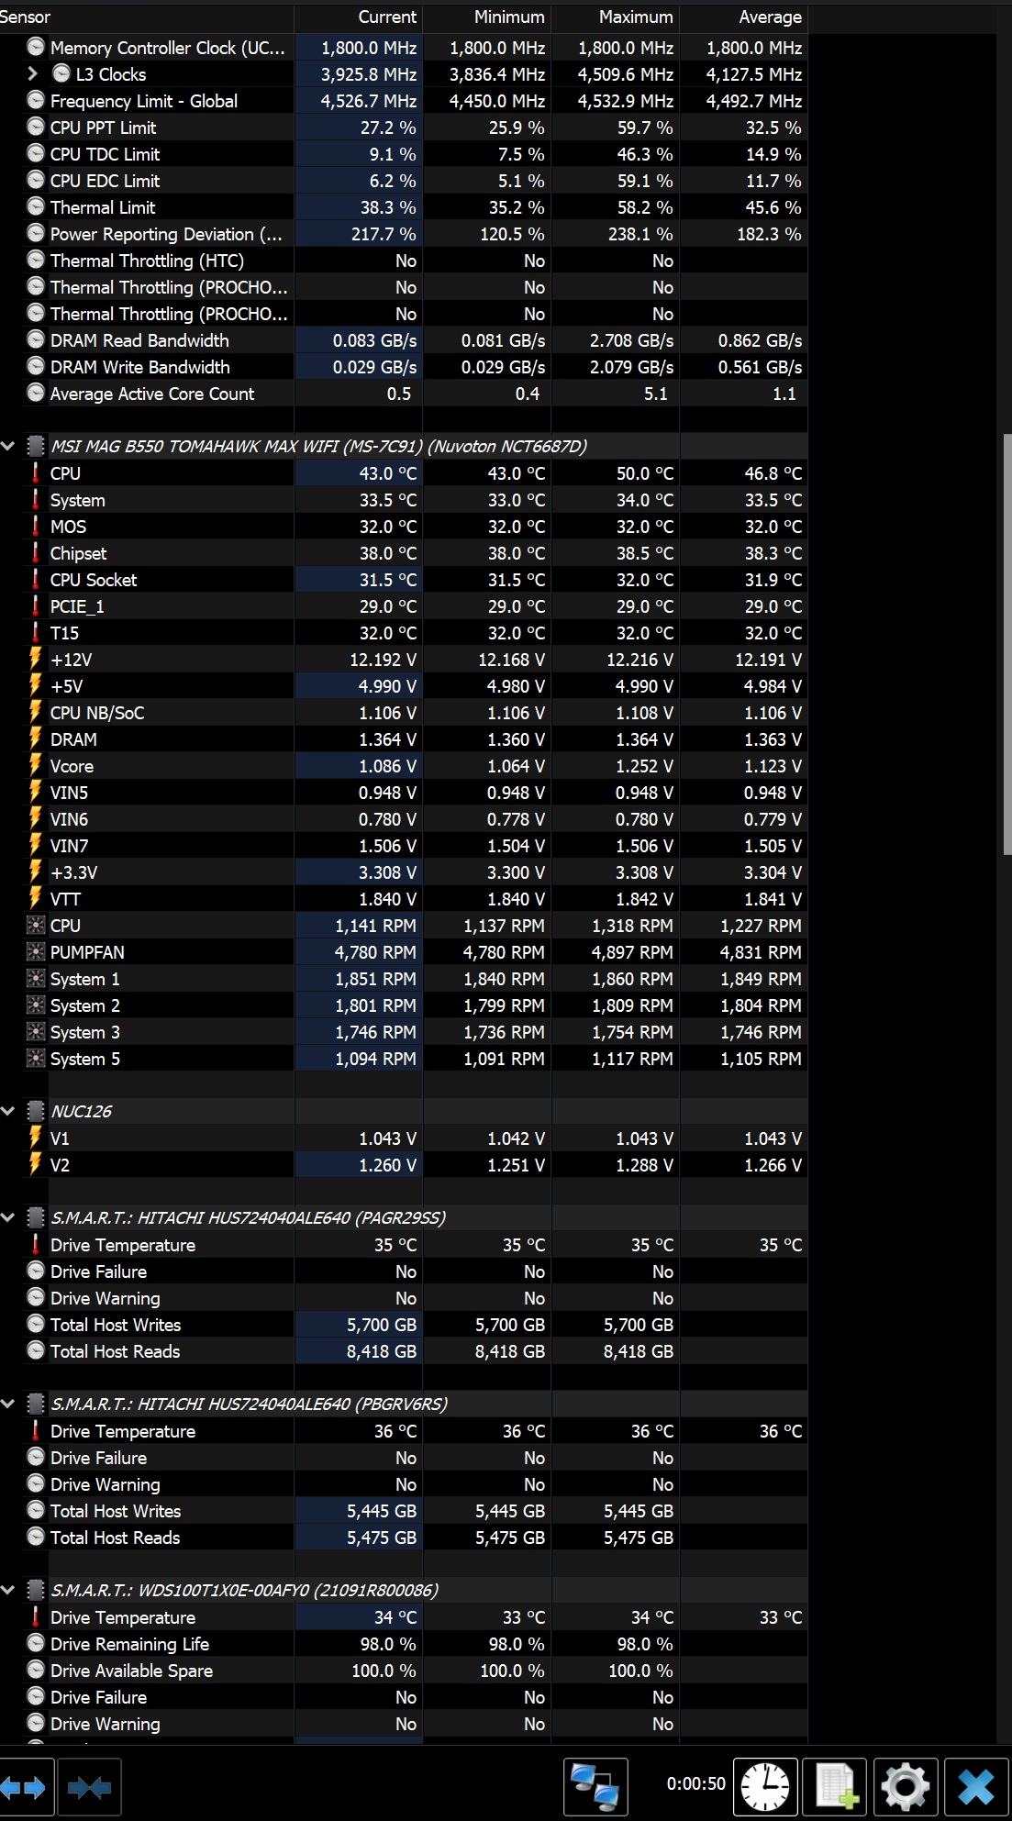Open the network remote monitoring icon
The image size is (1012, 1821).
595,1787
